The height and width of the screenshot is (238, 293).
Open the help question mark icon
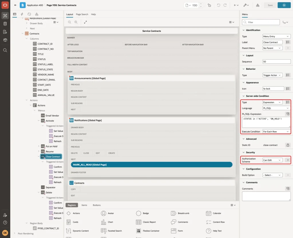pyautogui.click(x=5, y=223)
